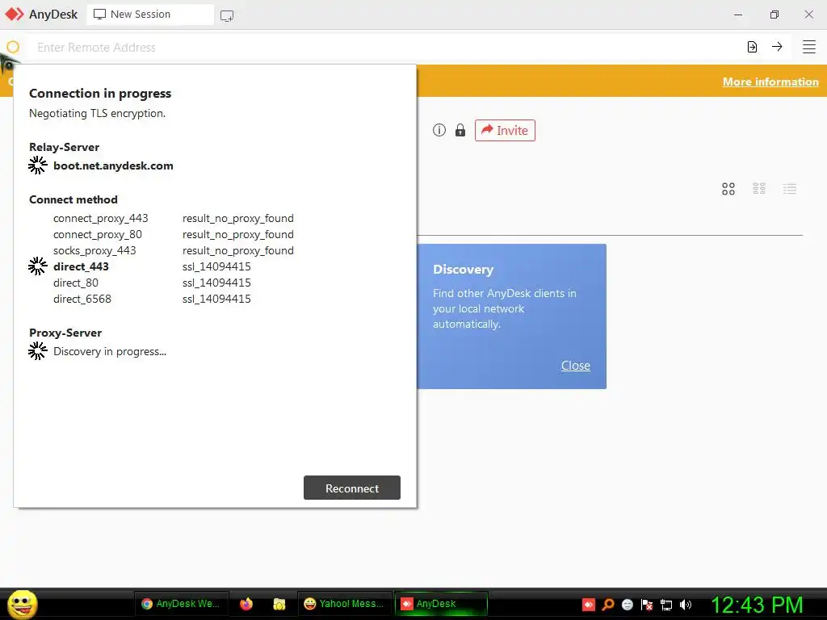Screen dimensions: 827x620
Task: Click Negotiating TLS encryption status text
Action: click(97, 113)
